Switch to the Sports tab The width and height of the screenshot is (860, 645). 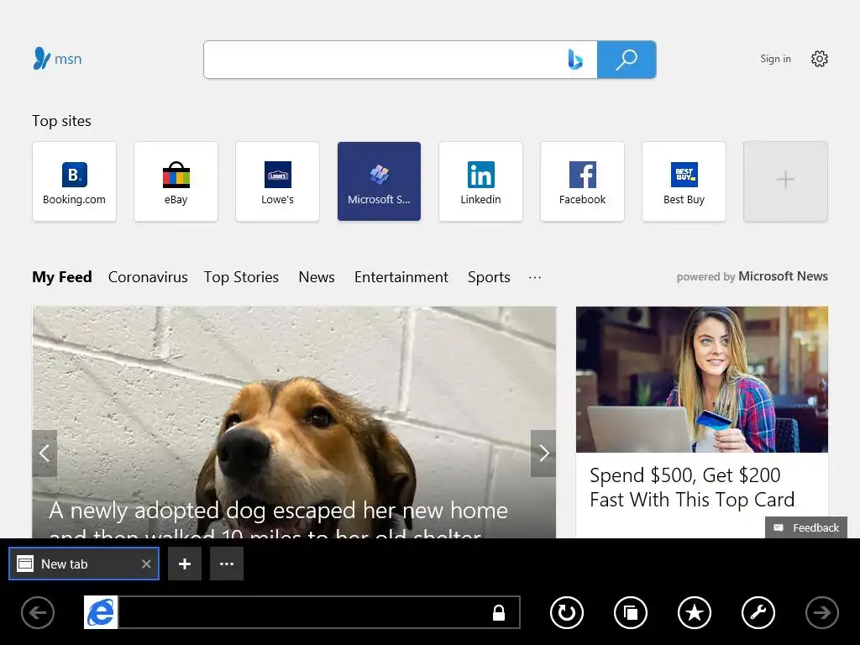coord(489,277)
